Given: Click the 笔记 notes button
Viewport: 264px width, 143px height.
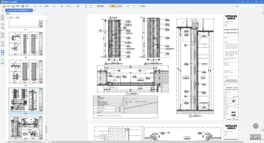Looking at the screenshot, I should 142,6.
